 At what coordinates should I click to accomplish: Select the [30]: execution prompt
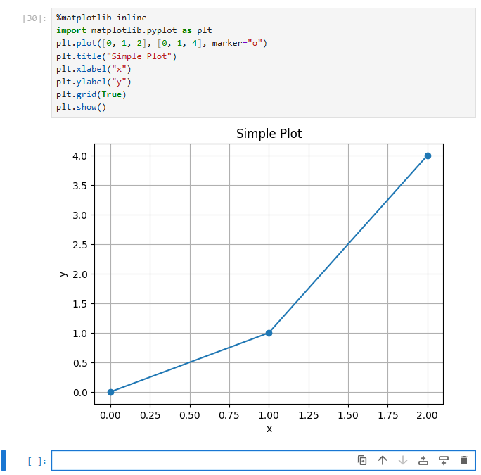[34, 18]
